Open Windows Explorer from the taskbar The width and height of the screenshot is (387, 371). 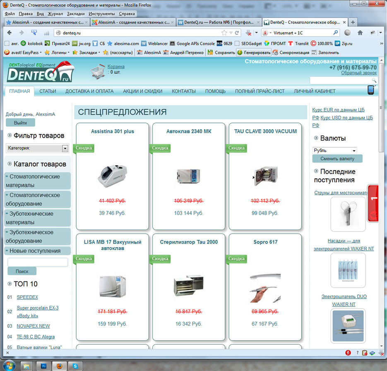(26, 366)
